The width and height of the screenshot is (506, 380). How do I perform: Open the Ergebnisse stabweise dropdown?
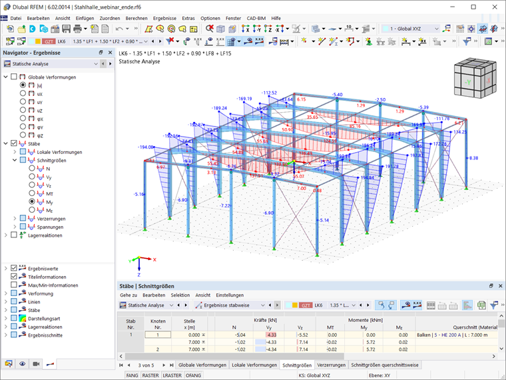(x=264, y=305)
